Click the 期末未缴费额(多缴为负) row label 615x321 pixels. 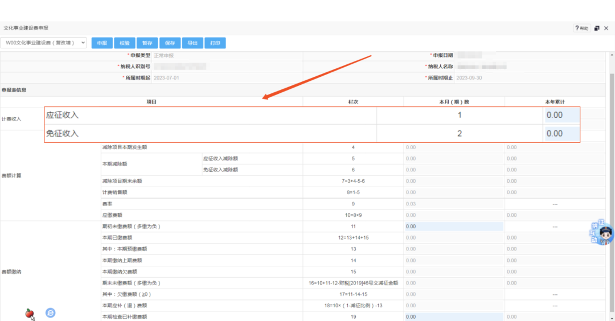point(132,283)
